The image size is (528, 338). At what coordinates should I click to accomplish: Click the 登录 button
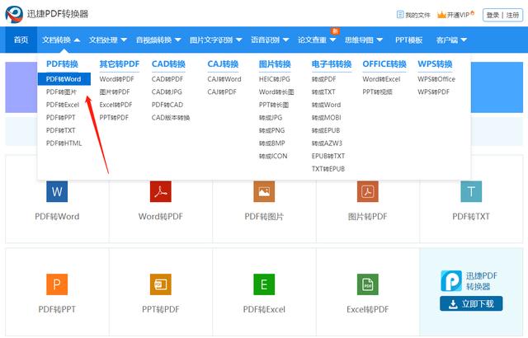[493, 15]
